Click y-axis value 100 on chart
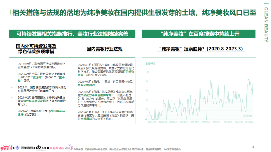The image size is (271, 152). [147, 72]
